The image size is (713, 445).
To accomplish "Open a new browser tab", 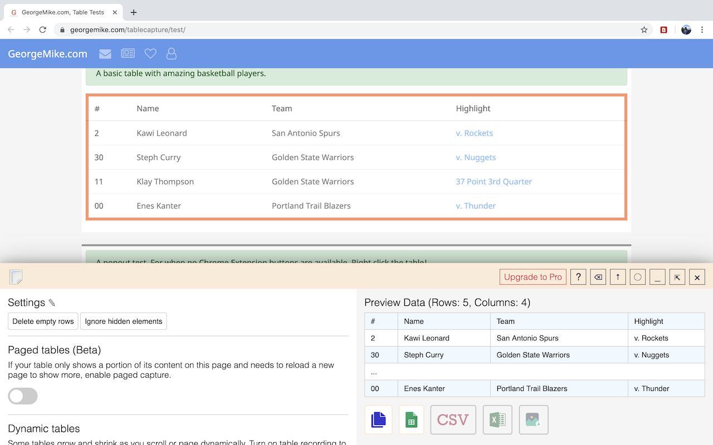I will click(x=134, y=12).
